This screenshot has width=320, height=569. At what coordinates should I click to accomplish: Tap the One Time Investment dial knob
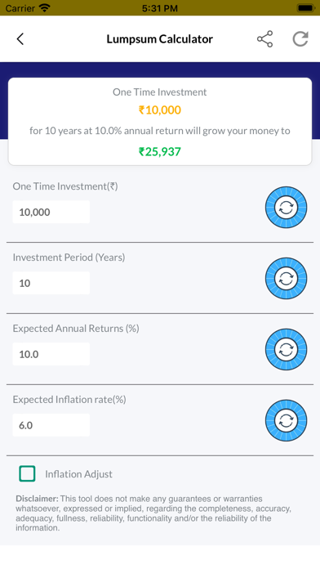point(286,207)
